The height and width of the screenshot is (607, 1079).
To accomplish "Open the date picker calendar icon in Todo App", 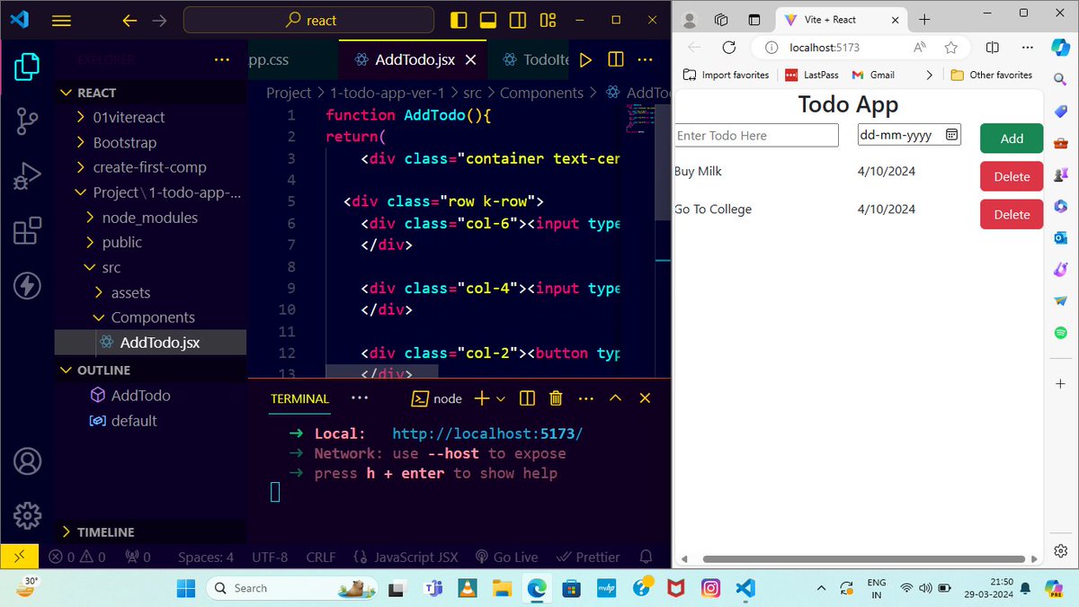I will 952,135.
